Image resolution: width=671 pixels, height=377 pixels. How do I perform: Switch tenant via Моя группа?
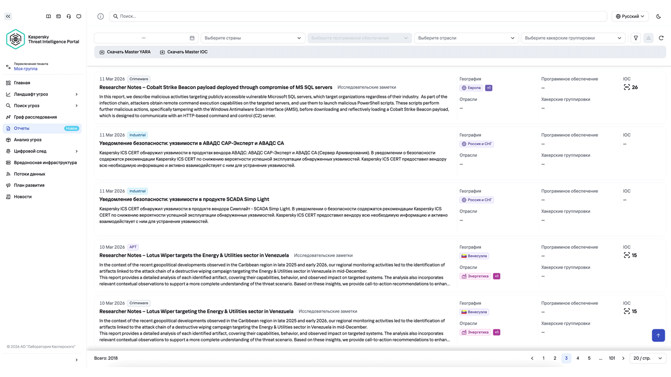click(x=26, y=69)
